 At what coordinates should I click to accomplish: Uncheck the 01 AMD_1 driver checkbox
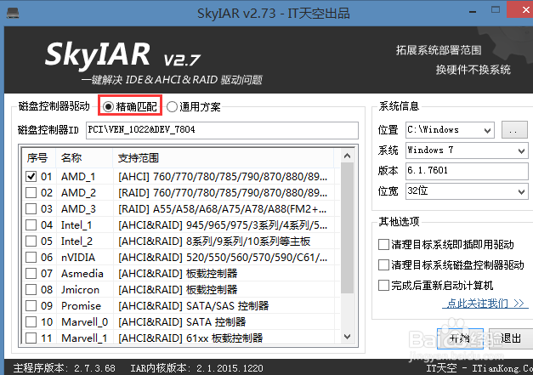[x=31, y=177]
